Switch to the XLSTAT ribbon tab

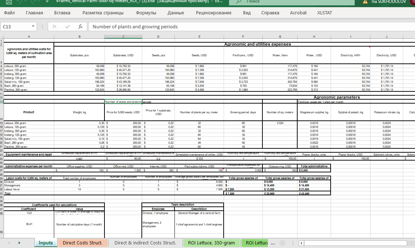coord(324,13)
